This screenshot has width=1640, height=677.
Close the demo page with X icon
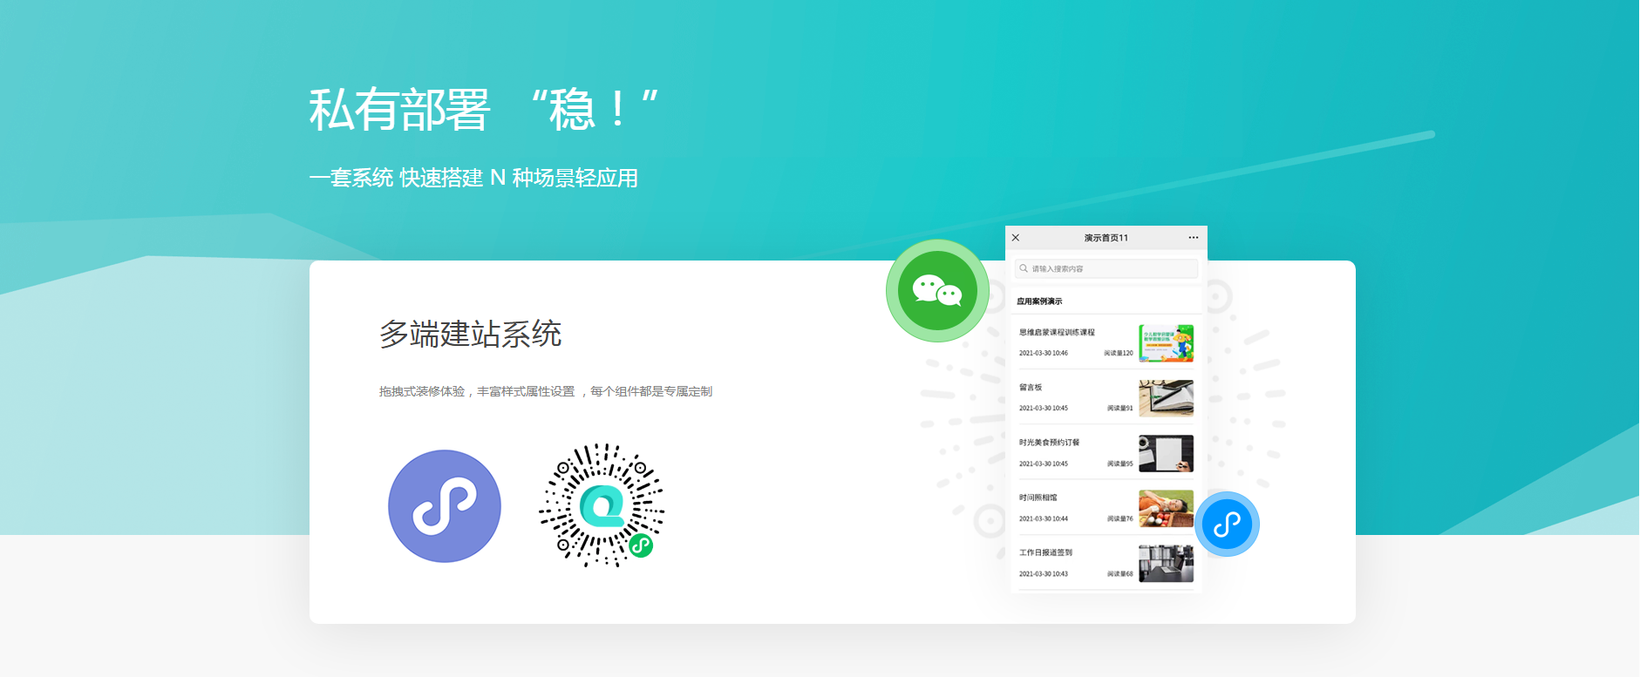tap(1016, 238)
